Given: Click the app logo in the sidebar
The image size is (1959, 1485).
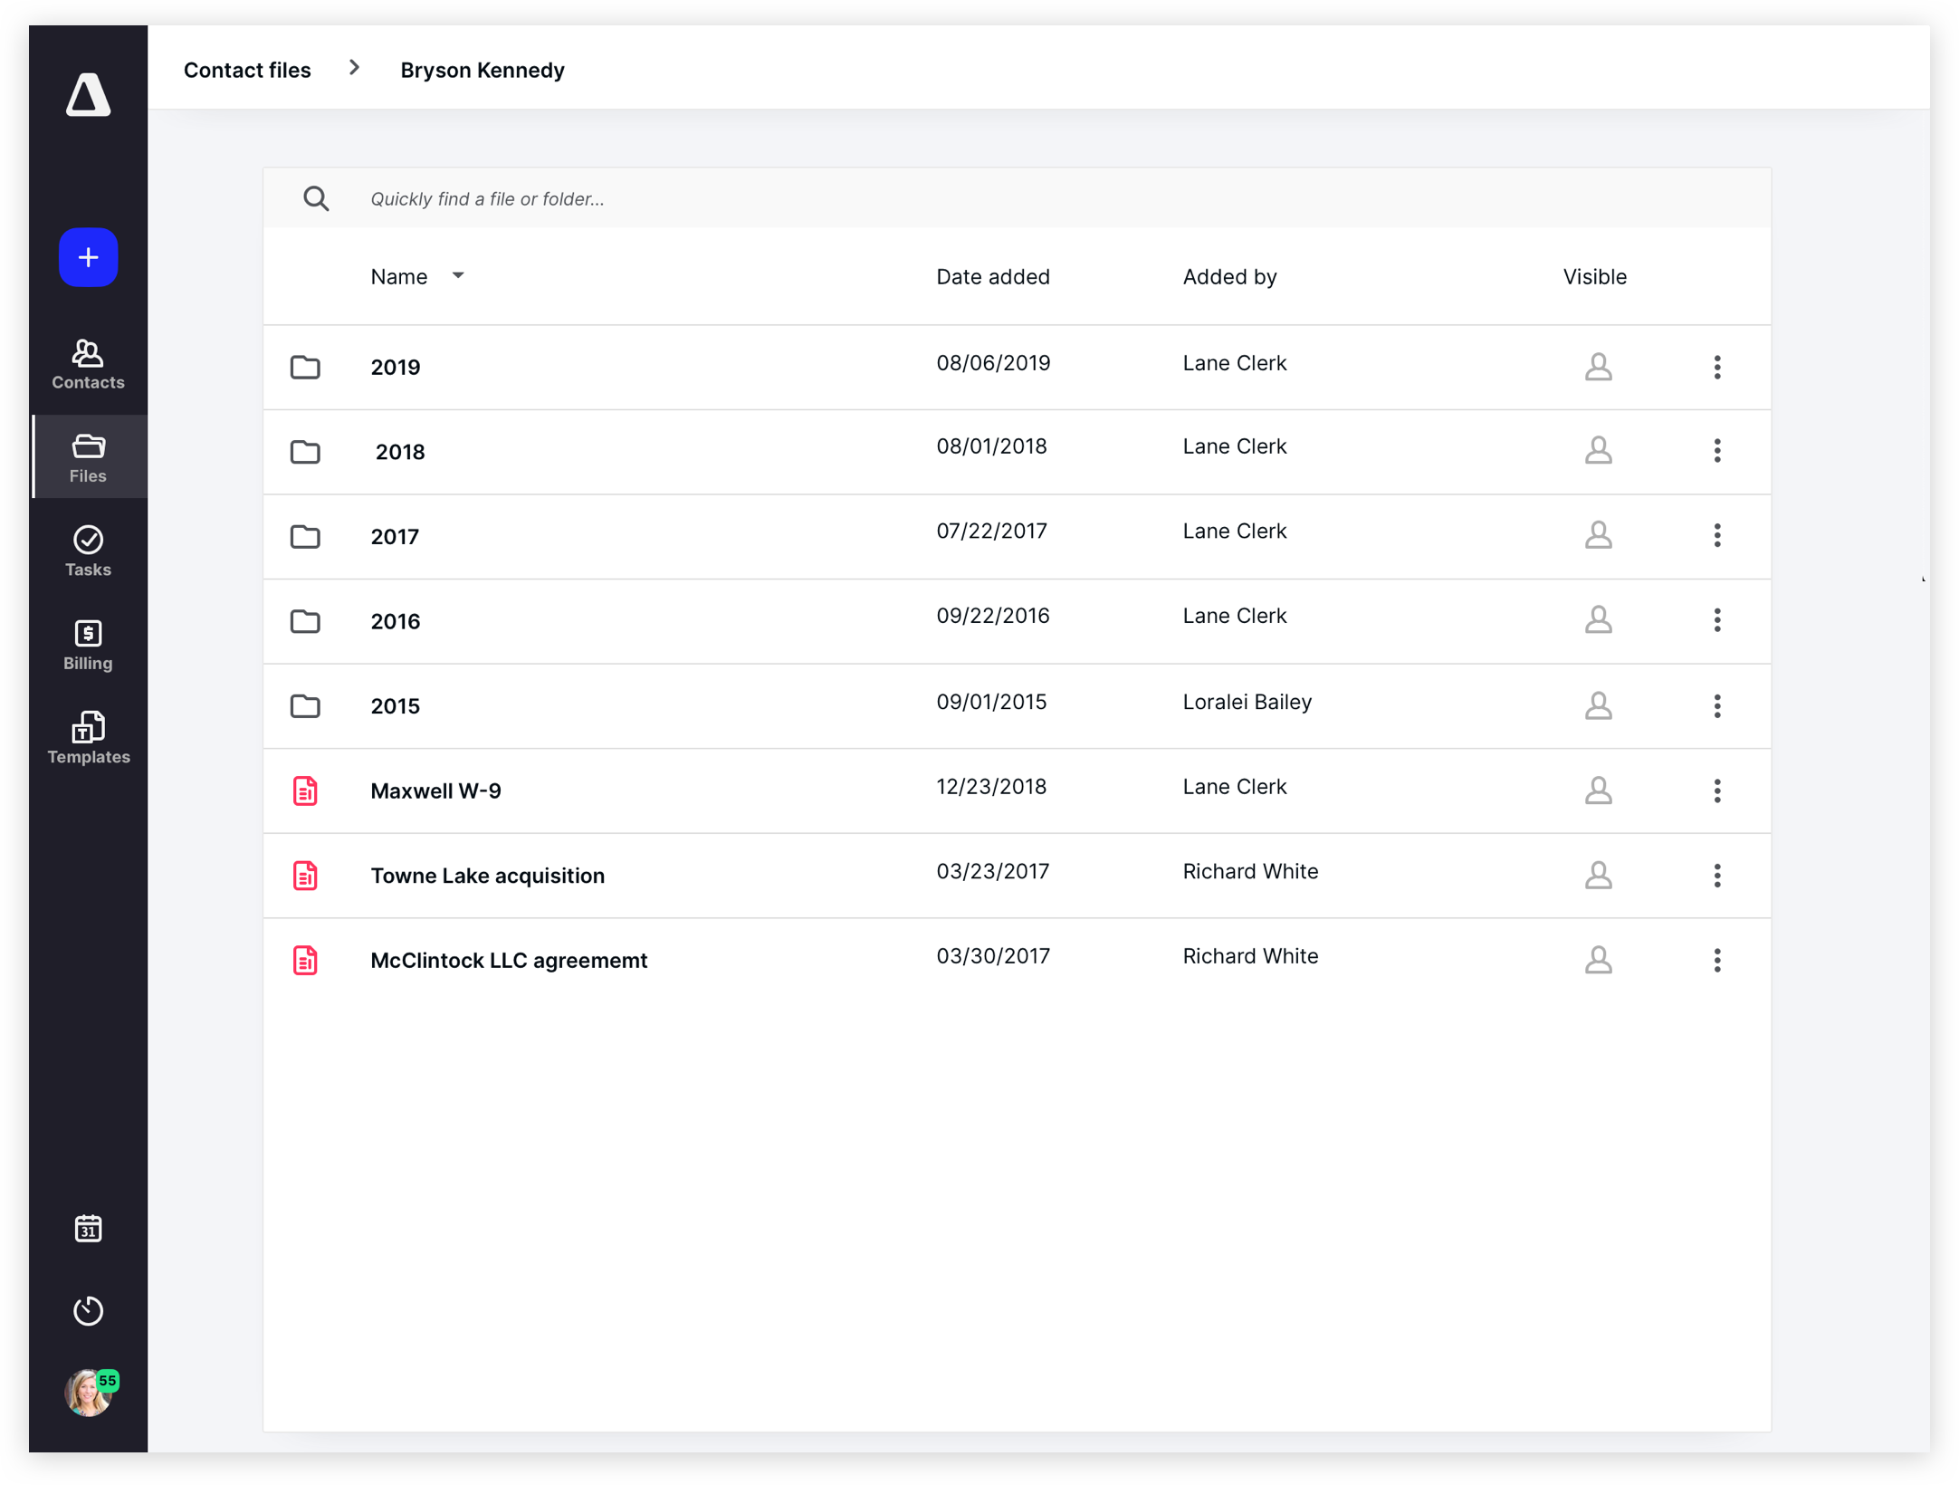Looking at the screenshot, I should coord(88,94).
